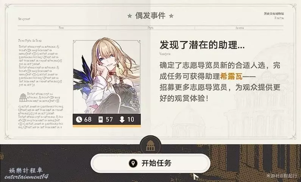Click the orange progress bar under the portrait
The image size is (301, 182).
107,126
